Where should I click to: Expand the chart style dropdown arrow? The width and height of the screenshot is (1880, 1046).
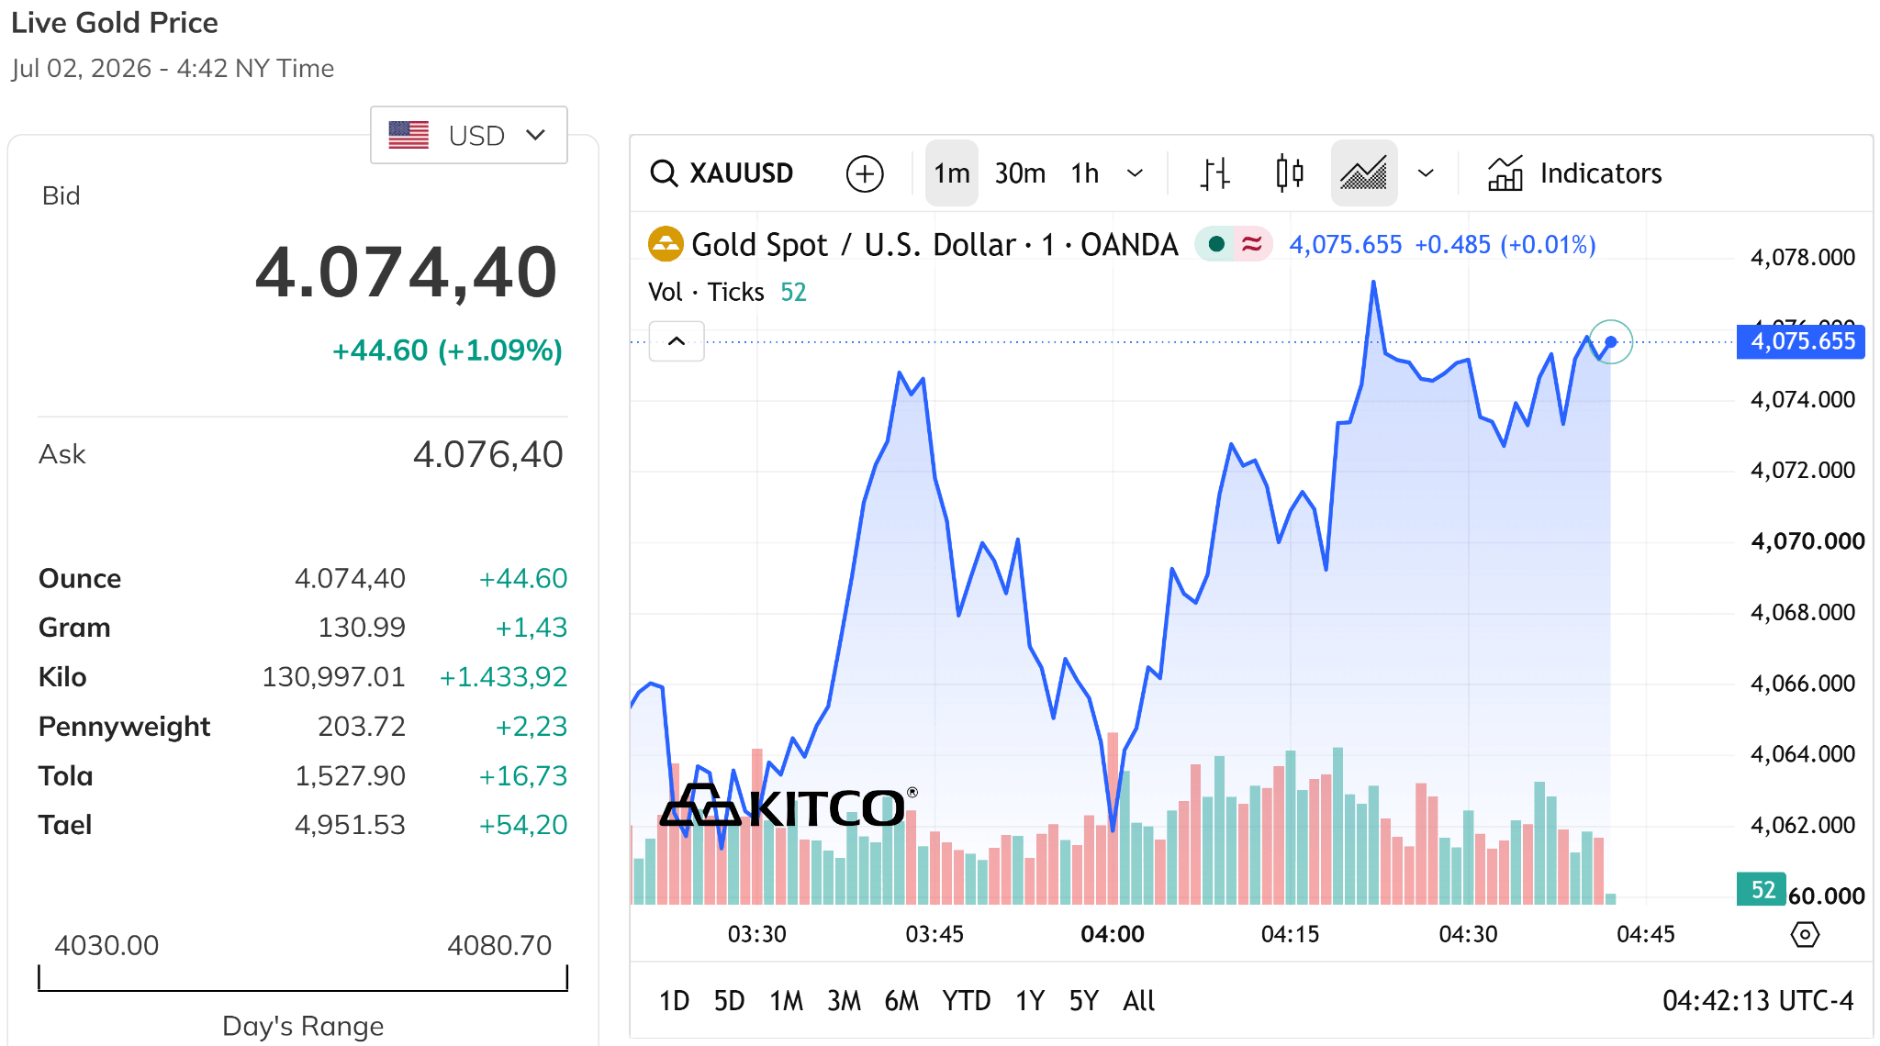click(x=1426, y=172)
